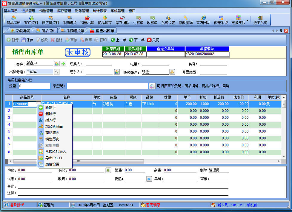Open 库存调拨 from the toolbar

click(122, 20)
